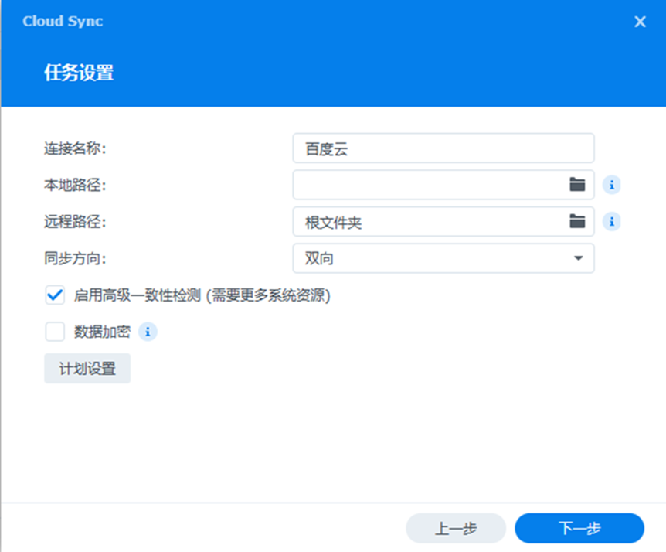Select the 本地路径 label
The height and width of the screenshot is (552, 666).
pos(75,185)
